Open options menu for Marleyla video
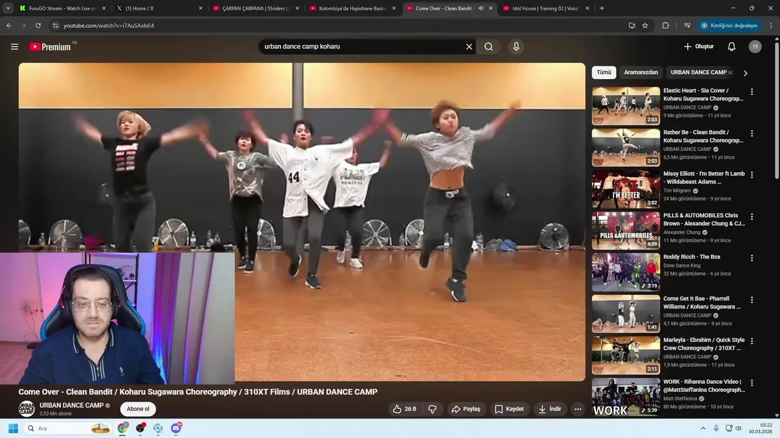This screenshot has height=438, width=780. tap(751, 341)
